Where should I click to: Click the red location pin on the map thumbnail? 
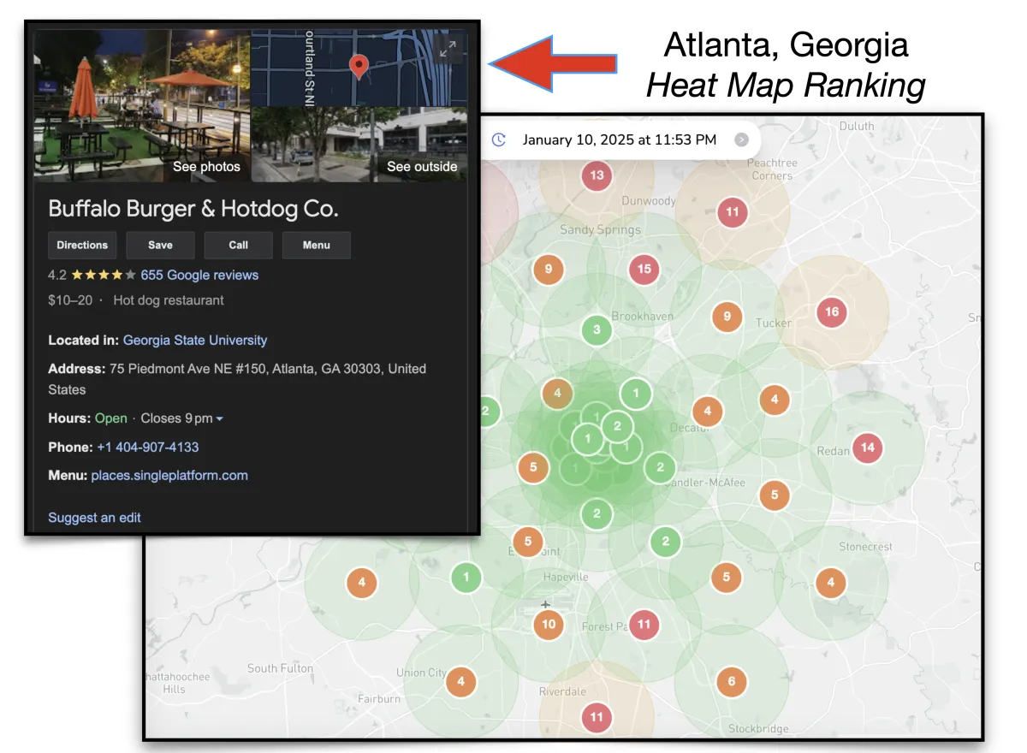[359, 66]
